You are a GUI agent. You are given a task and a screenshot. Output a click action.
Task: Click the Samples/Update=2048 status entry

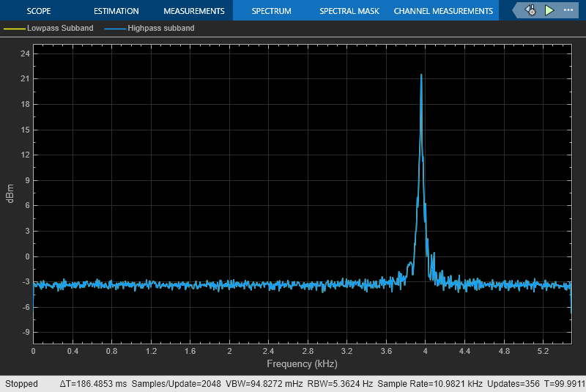pyautogui.click(x=176, y=384)
